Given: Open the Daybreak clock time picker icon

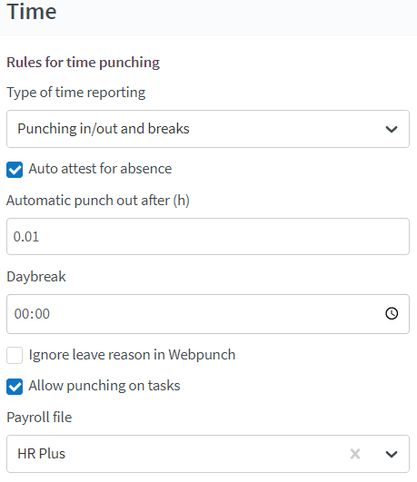Looking at the screenshot, I should [x=392, y=313].
